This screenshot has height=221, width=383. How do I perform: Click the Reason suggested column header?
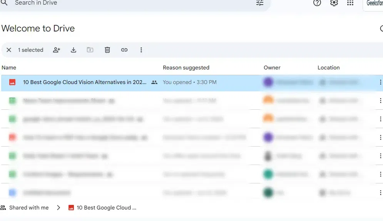186,68
